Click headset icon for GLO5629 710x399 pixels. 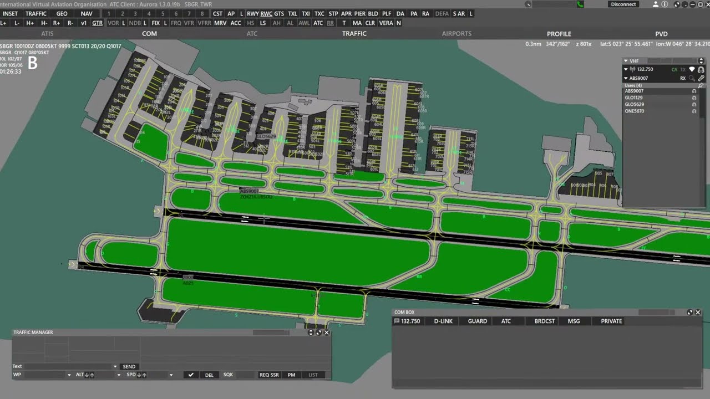point(694,104)
